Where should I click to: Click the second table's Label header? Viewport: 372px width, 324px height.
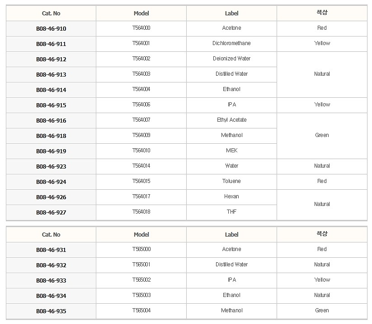click(231, 235)
